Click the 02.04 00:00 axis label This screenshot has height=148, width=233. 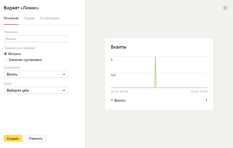119,92
